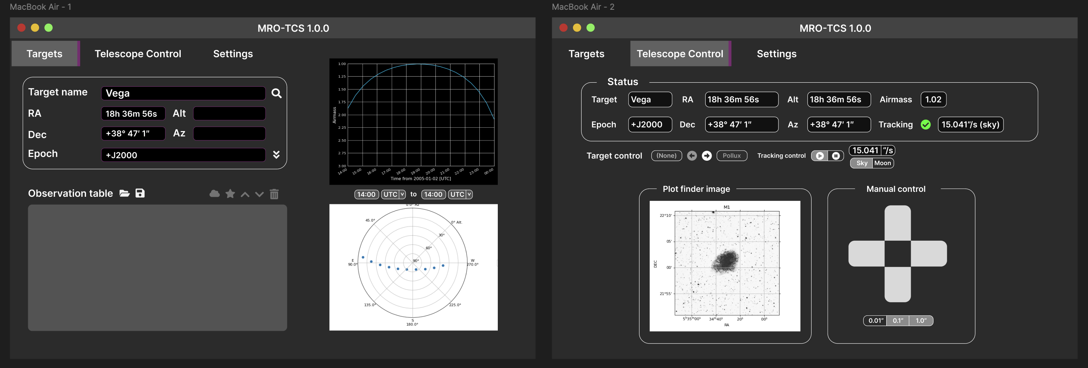Nudge telescope right with manual control pad
This screenshot has width=1088, height=368.
pyautogui.click(x=929, y=253)
